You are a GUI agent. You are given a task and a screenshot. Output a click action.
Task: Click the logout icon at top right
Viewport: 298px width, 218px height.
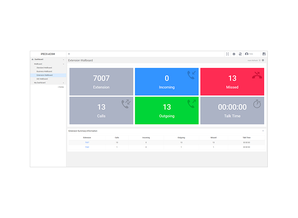tap(264, 54)
